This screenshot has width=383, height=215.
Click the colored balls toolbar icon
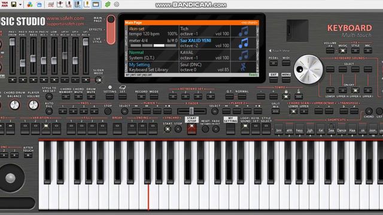coord(30,4)
